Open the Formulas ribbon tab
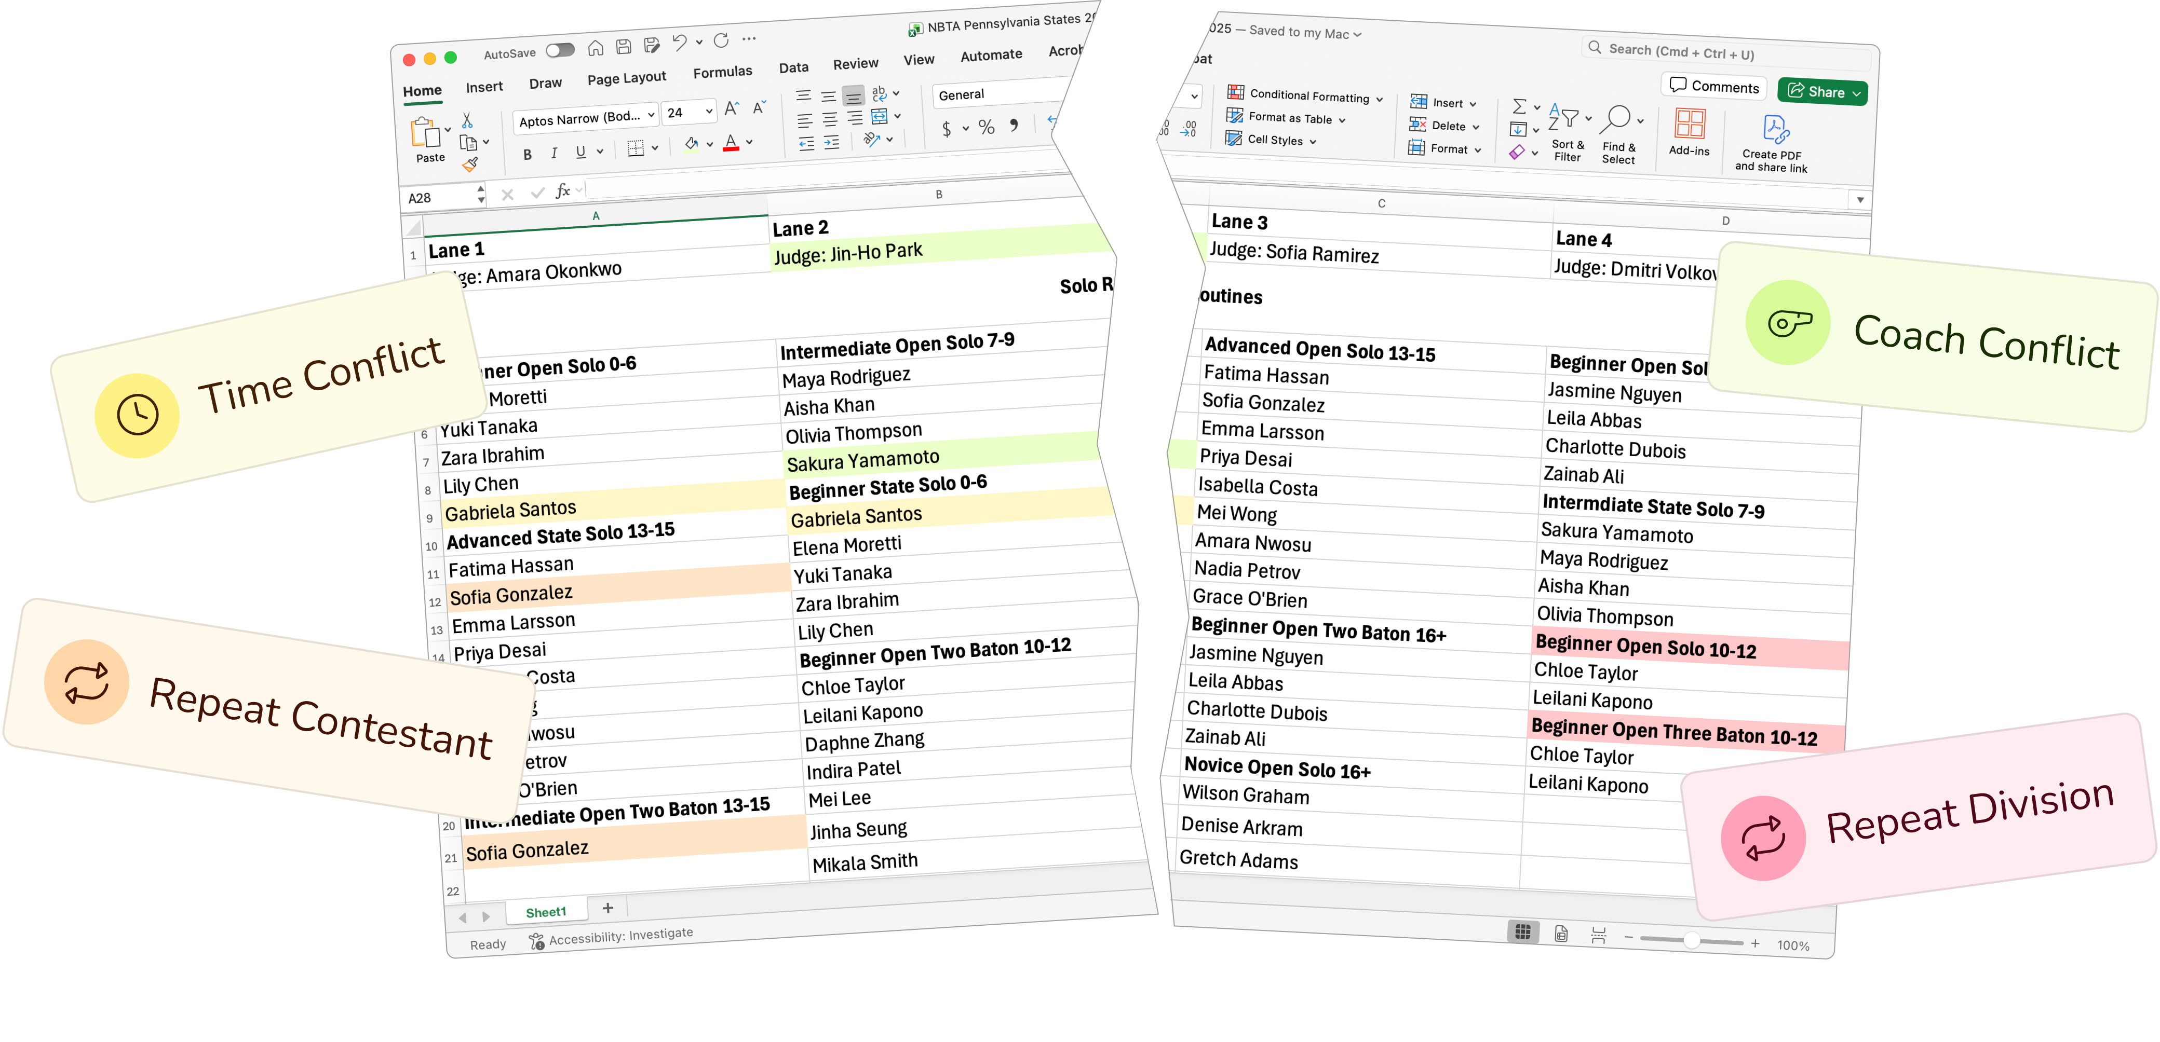This screenshot has width=2160, height=1042. 722,73
